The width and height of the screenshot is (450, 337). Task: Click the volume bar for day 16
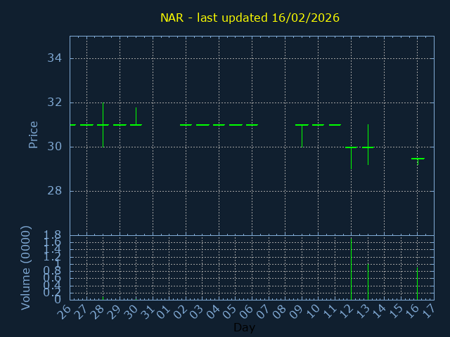coord(417,282)
